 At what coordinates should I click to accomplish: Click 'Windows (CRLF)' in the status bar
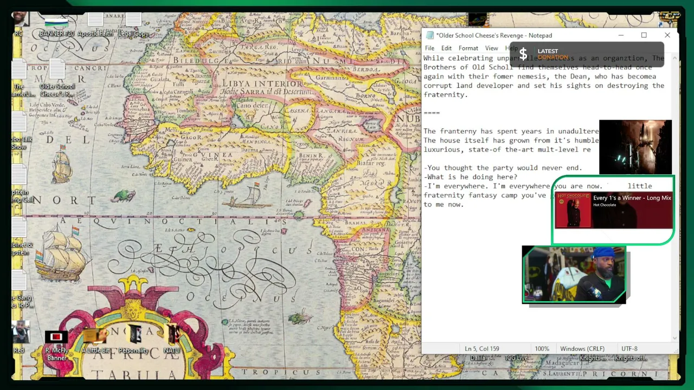click(582, 349)
